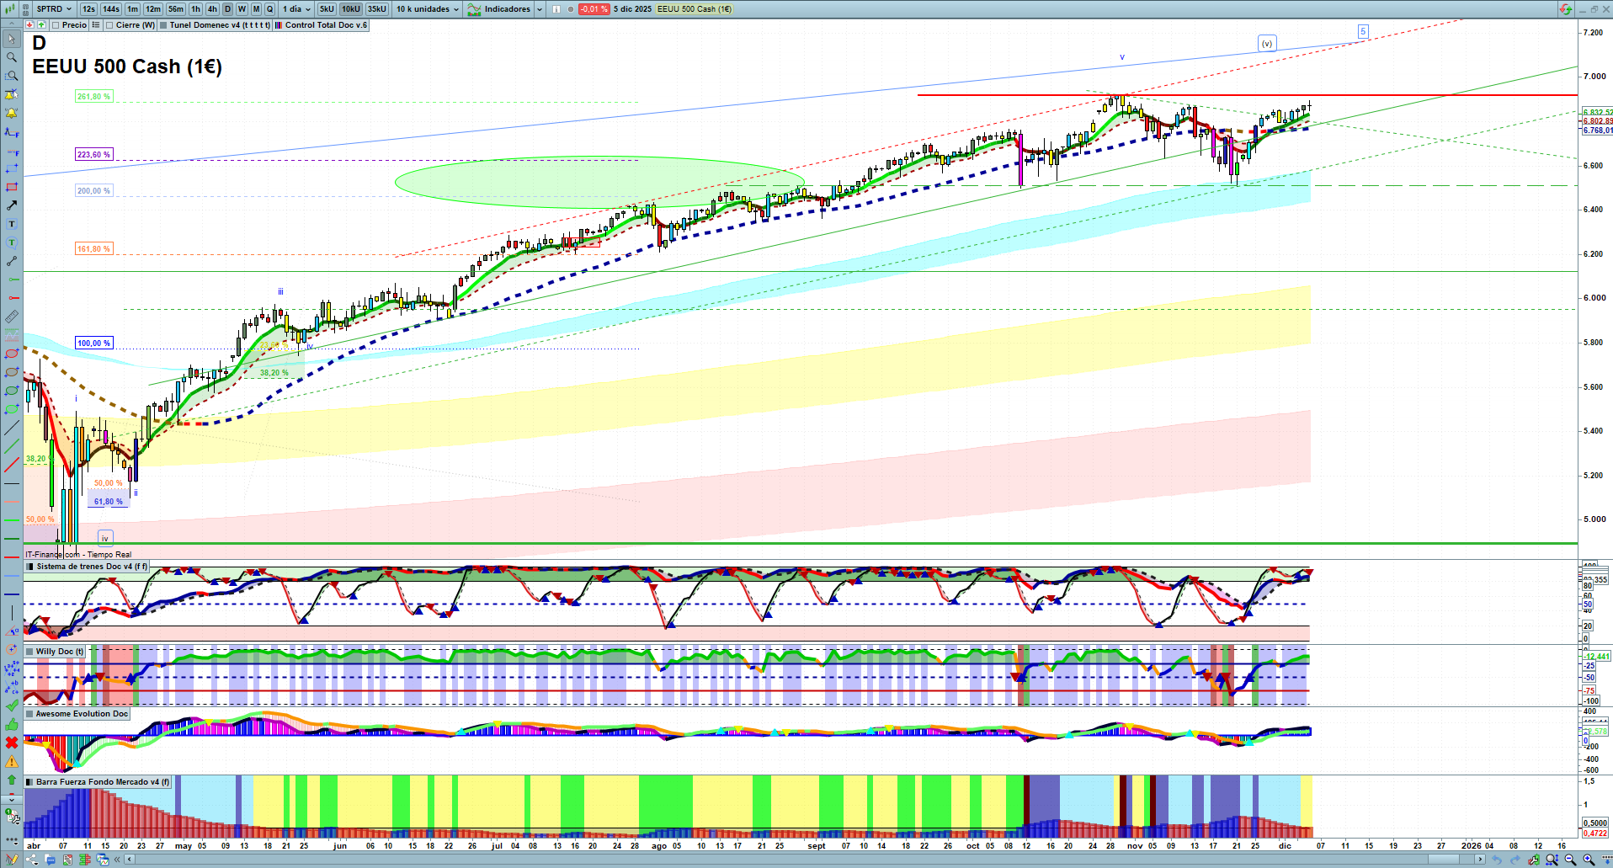Click the zoom out magnifier at bottom right
This screenshot has height=868, width=1613.
pos(1571,860)
